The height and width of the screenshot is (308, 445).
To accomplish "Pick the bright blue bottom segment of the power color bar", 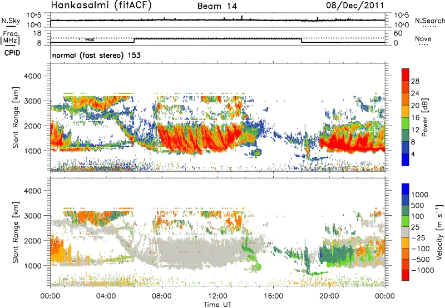I will 406,160.
